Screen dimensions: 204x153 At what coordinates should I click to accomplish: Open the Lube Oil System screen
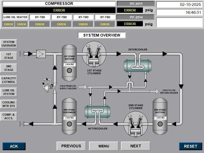pyautogui.click(x=9, y=92)
